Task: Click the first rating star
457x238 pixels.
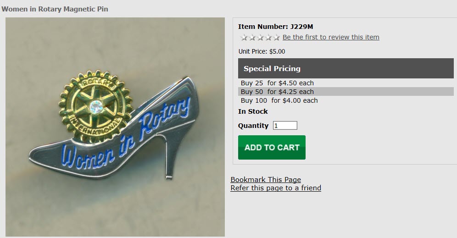Action: click(244, 38)
